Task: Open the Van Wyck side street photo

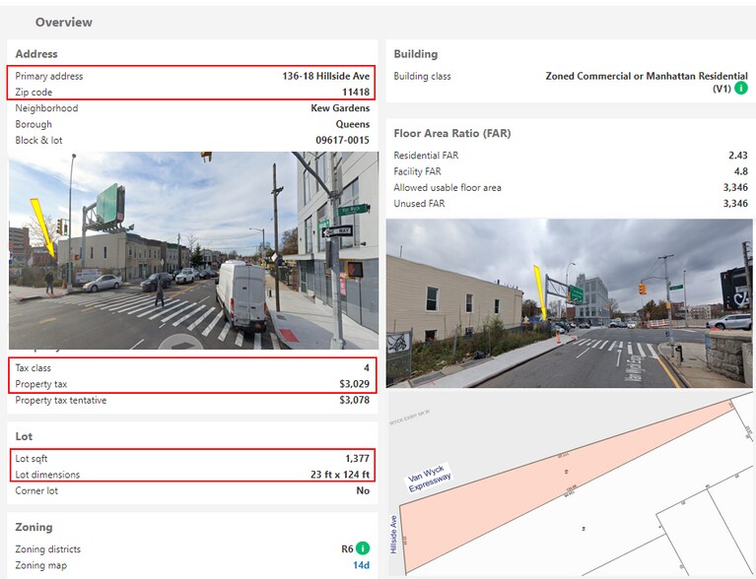Action: [569, 302]
